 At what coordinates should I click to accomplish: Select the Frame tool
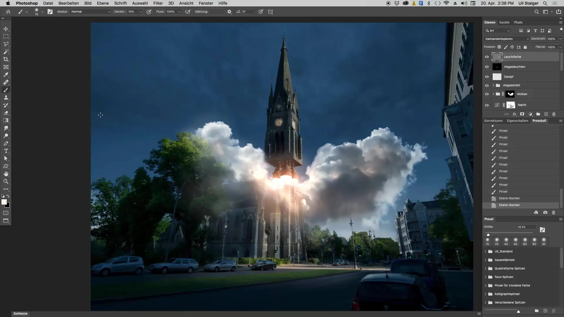[6, 67]
